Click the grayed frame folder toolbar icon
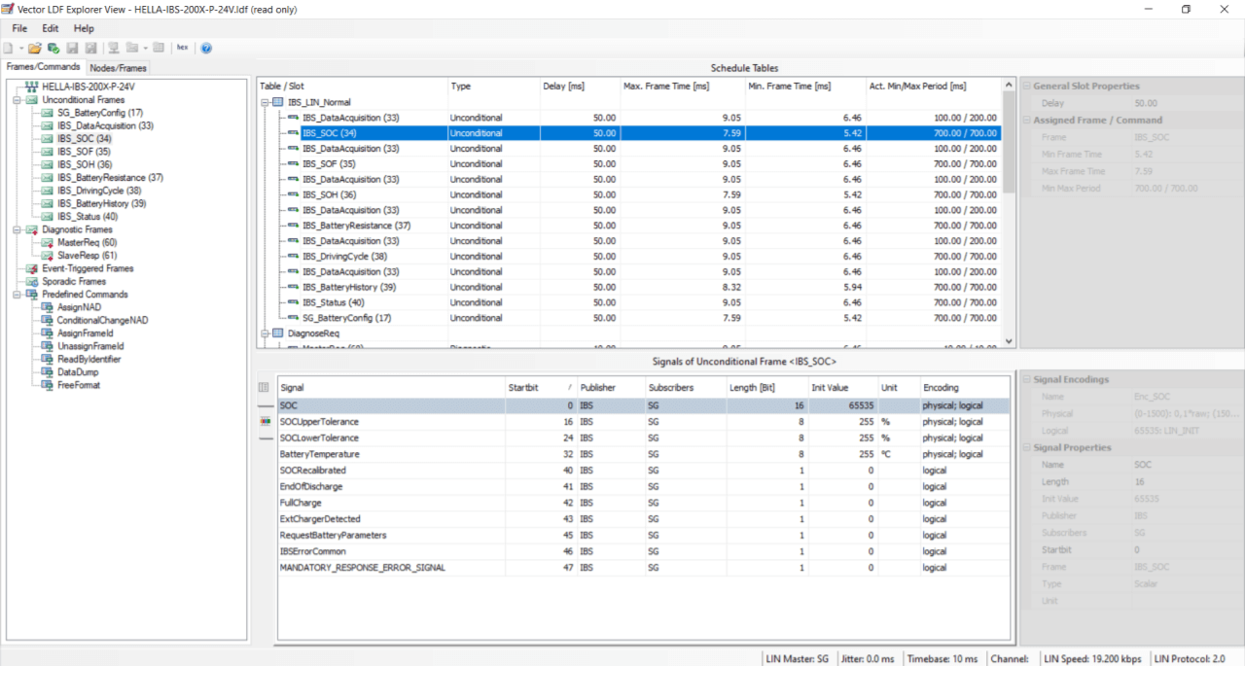The height and width of the screenshot is (700, 1245). [x=132, y=48]
